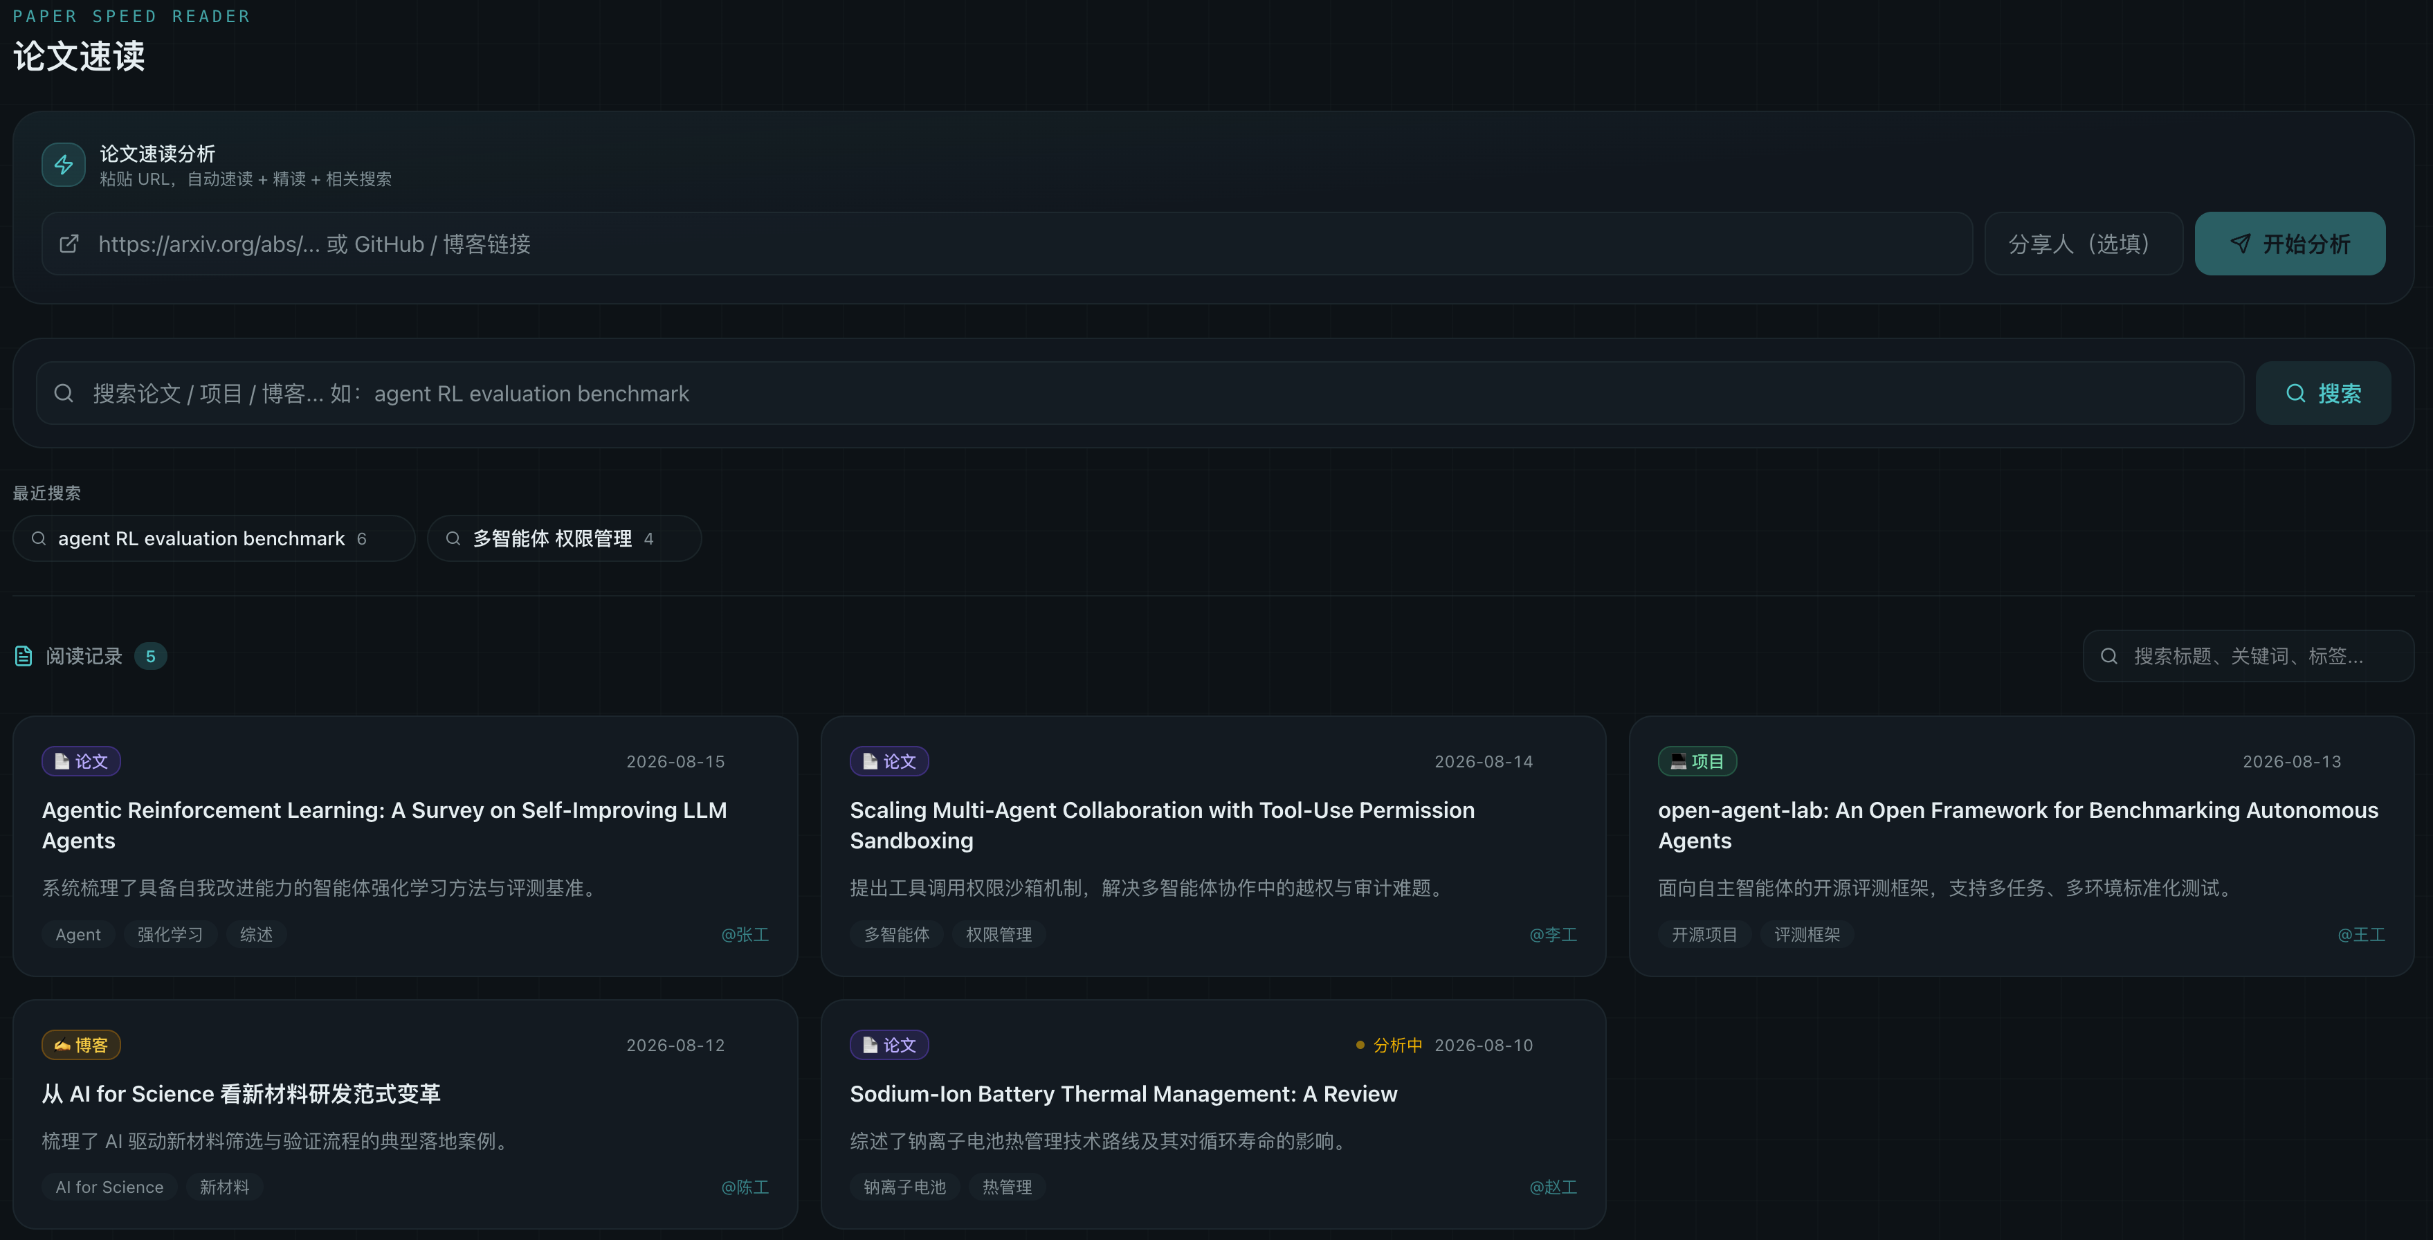Screen dimensions: 2433x1240
Task: Click the AI for Science tag
Action: tap(109, 1187)
